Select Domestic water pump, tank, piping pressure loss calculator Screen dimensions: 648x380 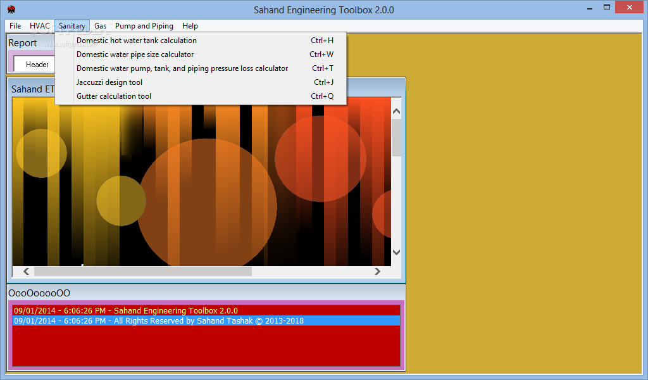tap(201, 68)
